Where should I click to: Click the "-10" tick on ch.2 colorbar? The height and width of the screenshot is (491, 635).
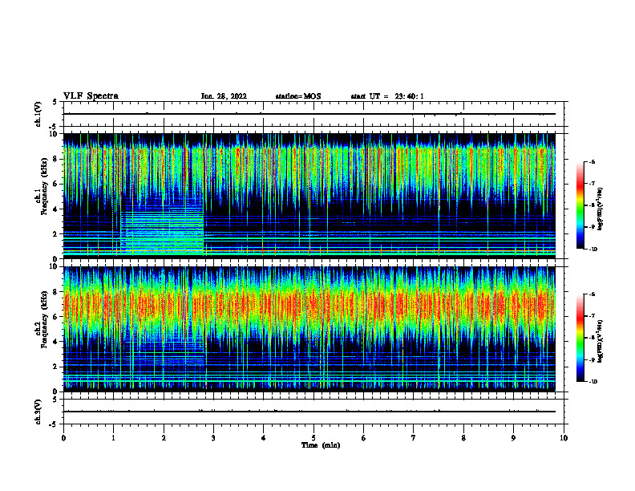pos(593,382)
